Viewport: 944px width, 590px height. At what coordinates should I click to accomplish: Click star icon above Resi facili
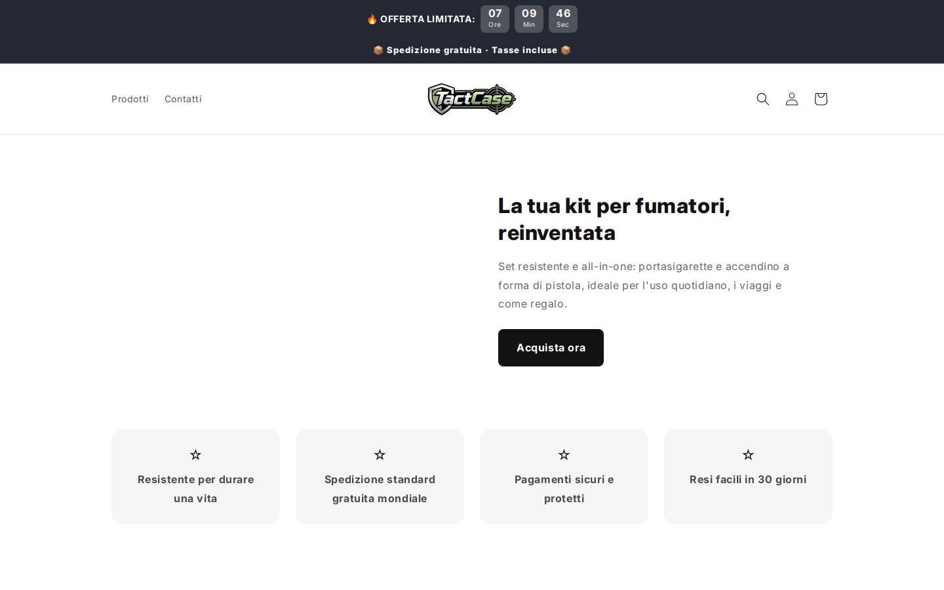pos(748,454)
